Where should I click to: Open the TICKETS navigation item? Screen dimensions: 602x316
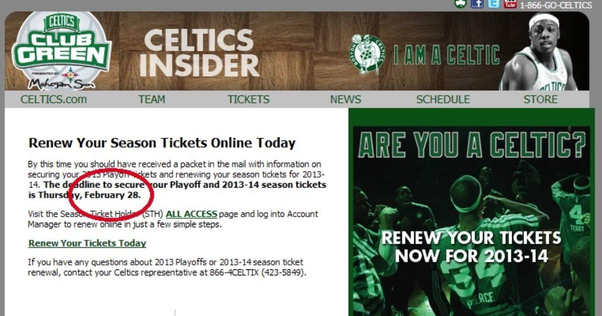pyautogui.click(x=248, y=99)
